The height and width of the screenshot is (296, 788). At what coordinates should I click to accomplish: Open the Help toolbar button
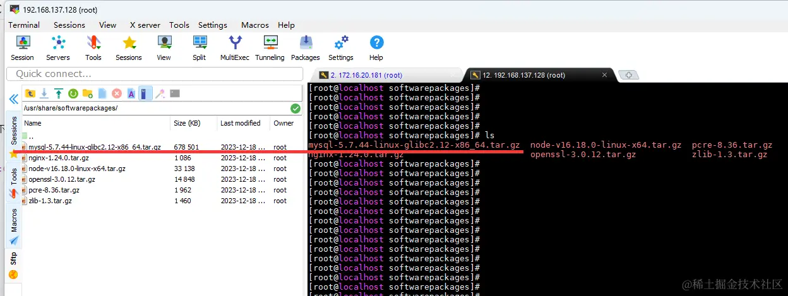click(x=376, y=48)
